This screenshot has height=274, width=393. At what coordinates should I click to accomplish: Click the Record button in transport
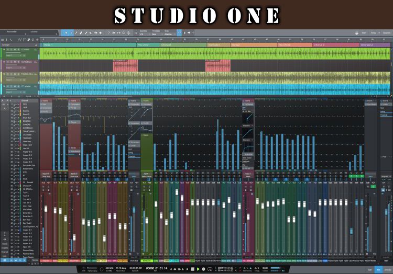tap(203, 269)
